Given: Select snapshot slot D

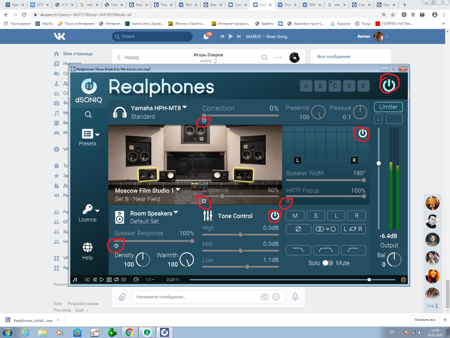Looking at the screenshot, I should coord(349,86).
